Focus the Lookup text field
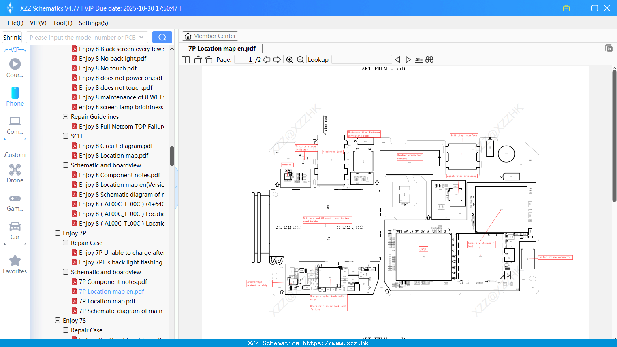Viewport: 617px width, 347px height. tap(361, 59)
